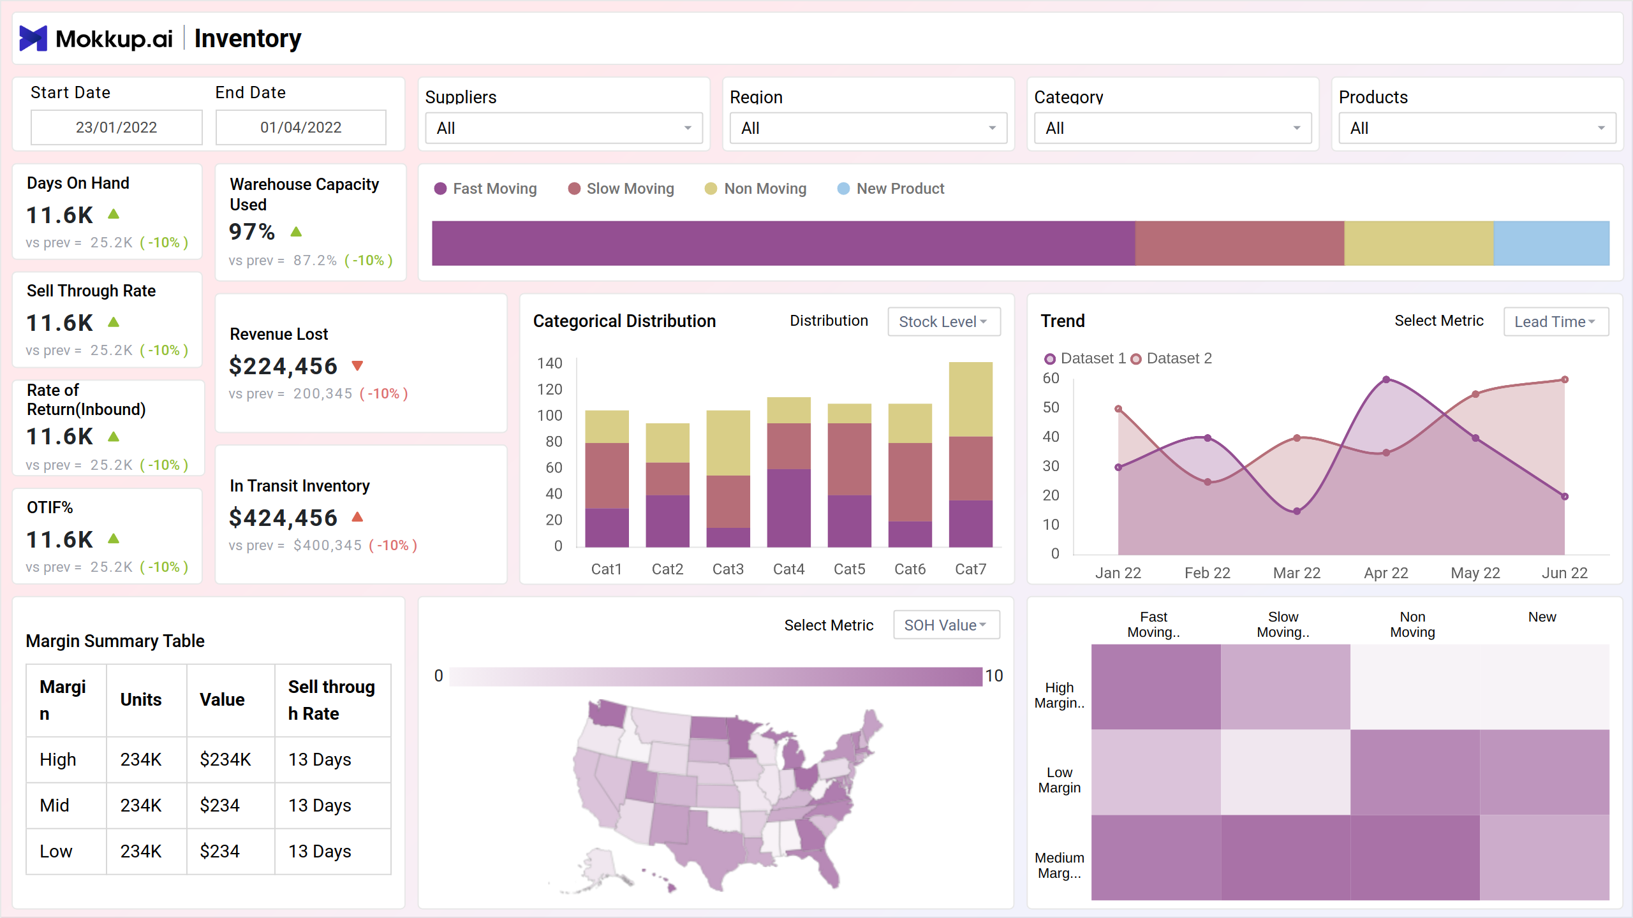
Task: Open the Region dropdown
Action: point(868,128)
